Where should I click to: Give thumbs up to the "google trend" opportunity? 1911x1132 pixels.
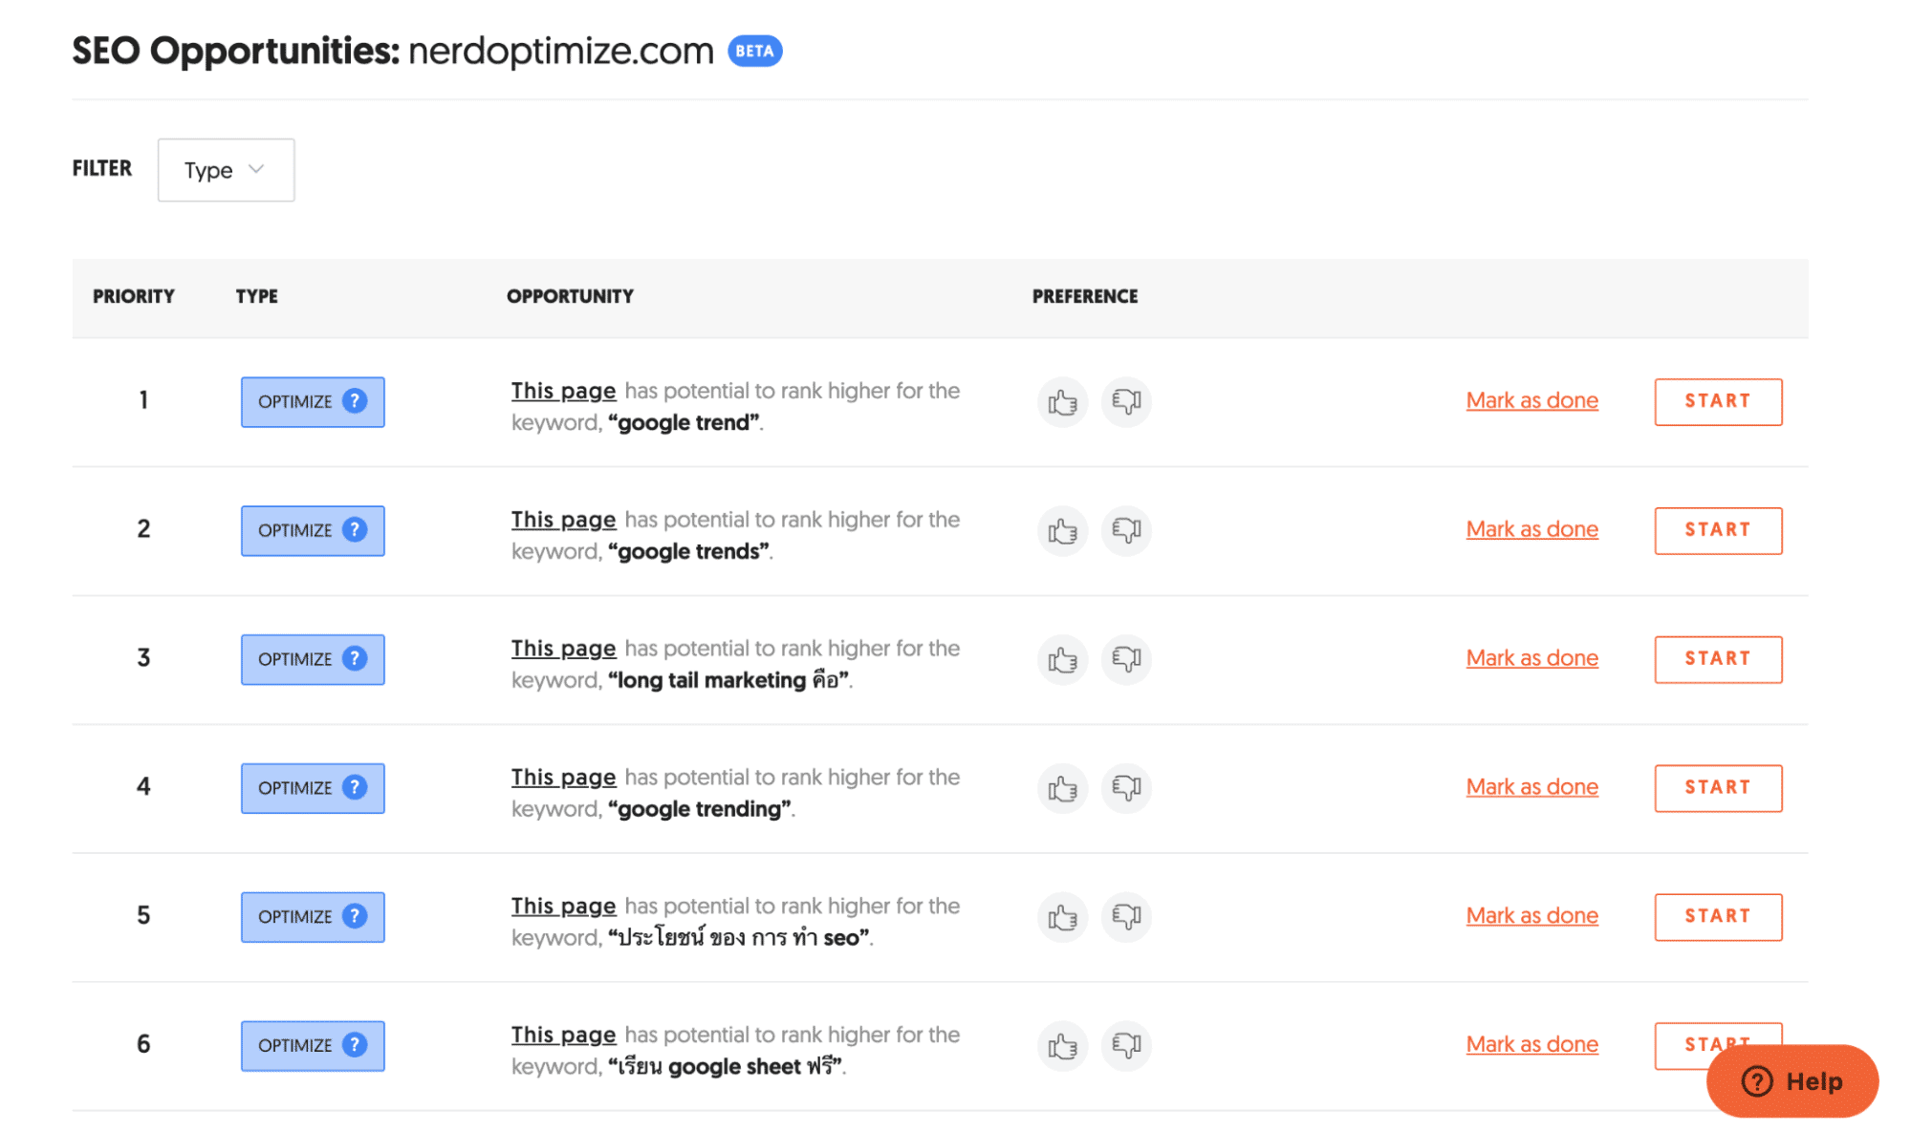(x=1062, y=402)
